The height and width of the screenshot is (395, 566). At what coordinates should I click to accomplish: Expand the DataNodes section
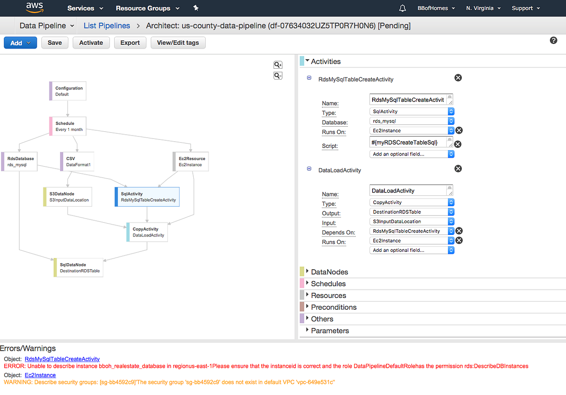[x=329, y=272]
